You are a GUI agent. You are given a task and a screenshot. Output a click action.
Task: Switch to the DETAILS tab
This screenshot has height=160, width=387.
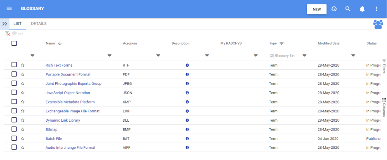[39, 24]
